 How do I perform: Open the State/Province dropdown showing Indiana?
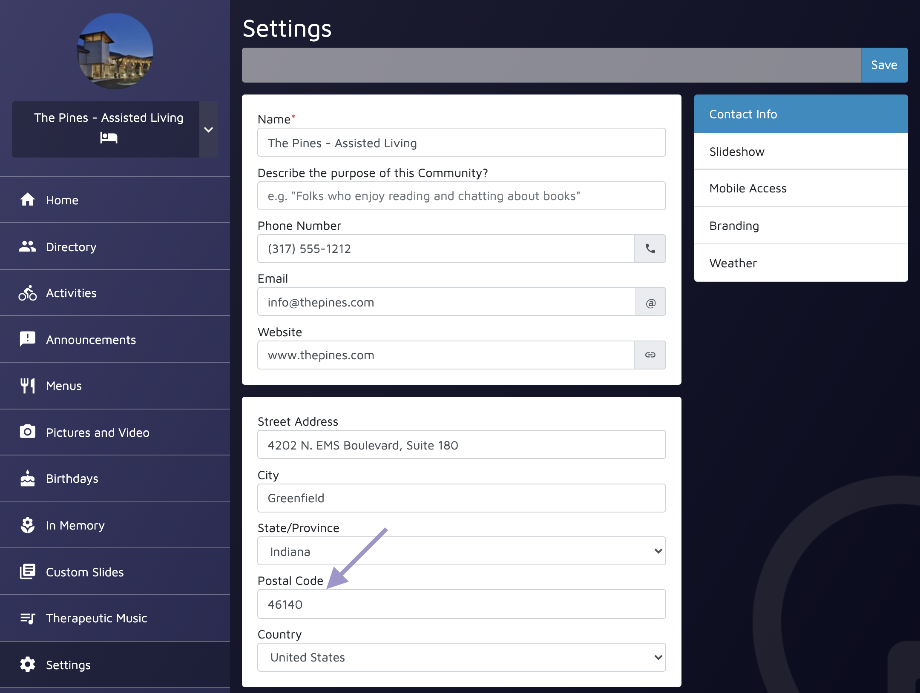(x=462, y=551)
